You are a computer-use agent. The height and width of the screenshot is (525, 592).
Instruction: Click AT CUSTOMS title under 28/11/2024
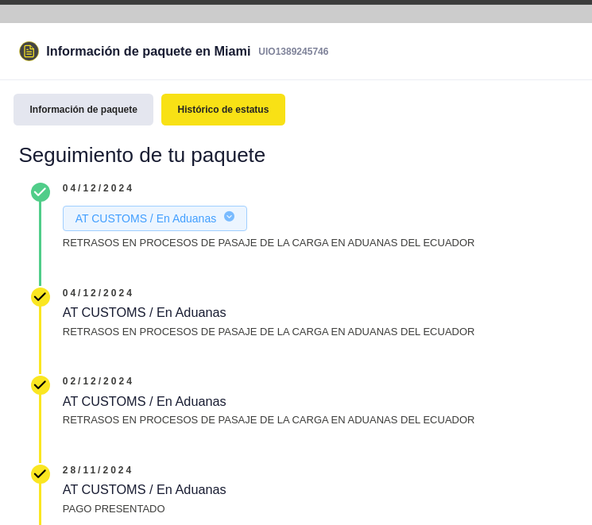[144, 489]
